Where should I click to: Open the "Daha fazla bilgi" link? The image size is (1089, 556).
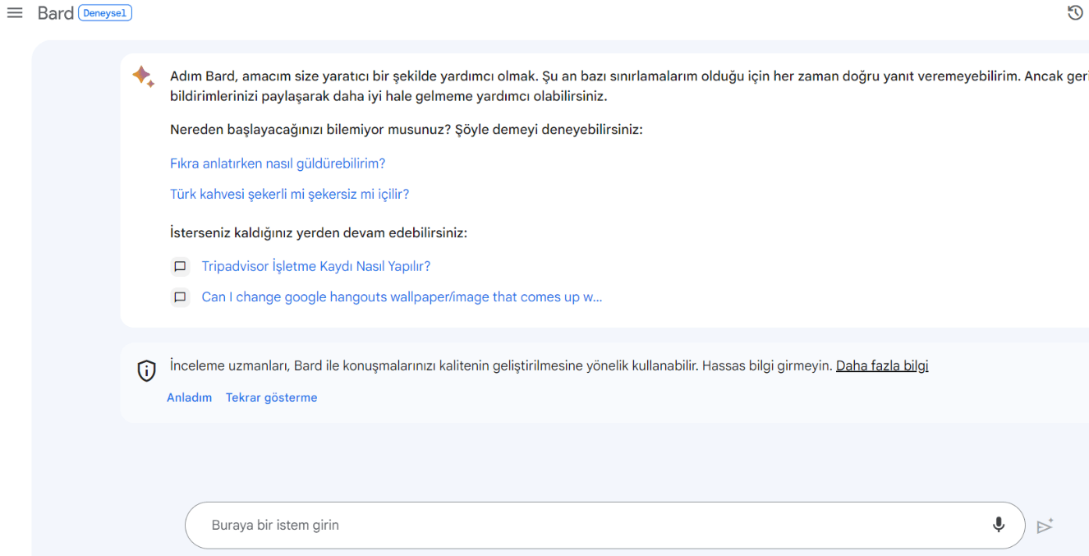(882, 366)
